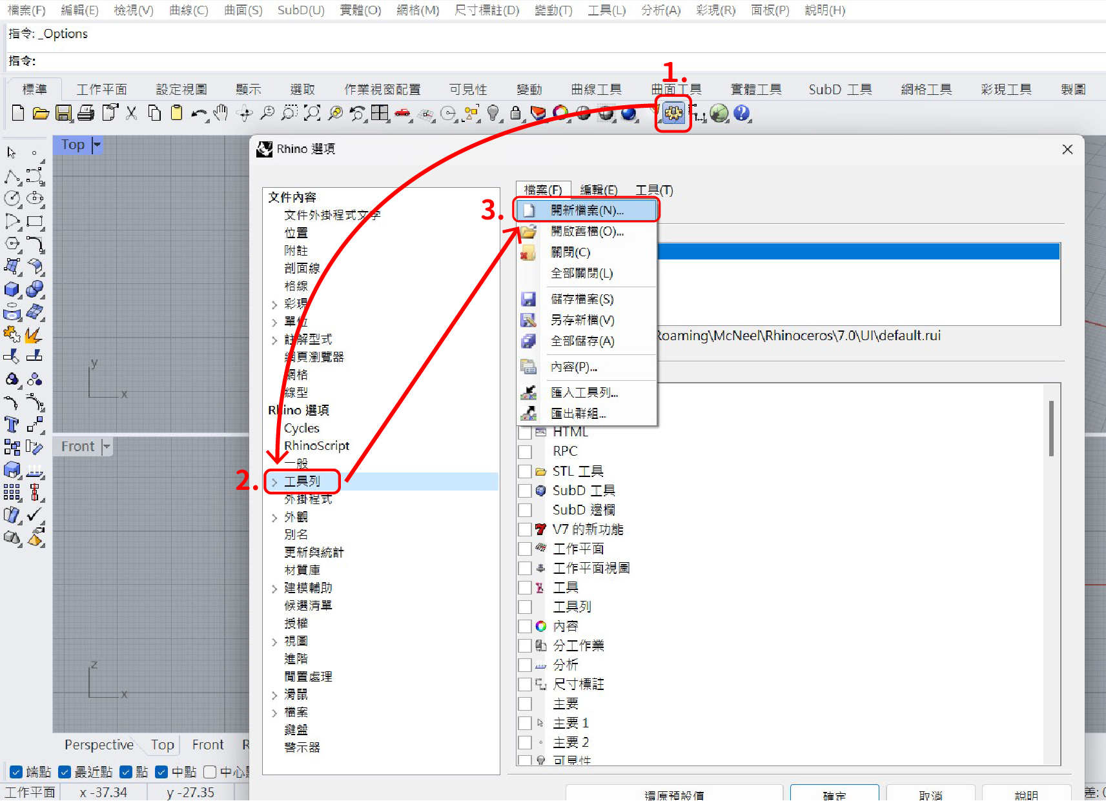The image size is (1106, 801).
Task: Click the 確定 button
Action: coord(834,794)
